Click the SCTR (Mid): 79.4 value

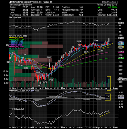click(72, 15)
